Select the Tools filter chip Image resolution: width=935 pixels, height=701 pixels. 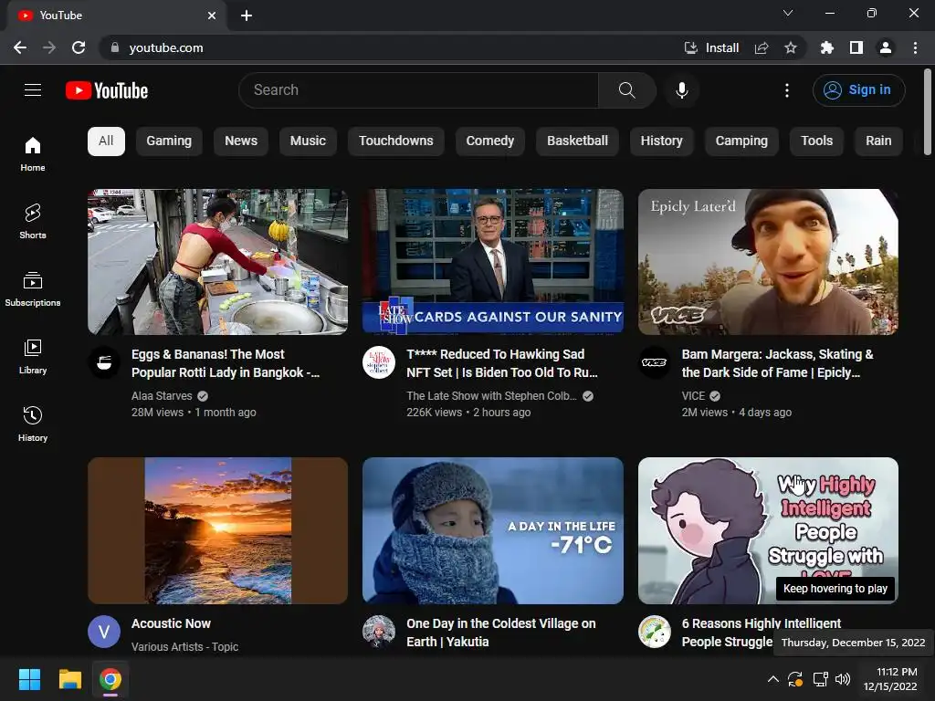817,141
